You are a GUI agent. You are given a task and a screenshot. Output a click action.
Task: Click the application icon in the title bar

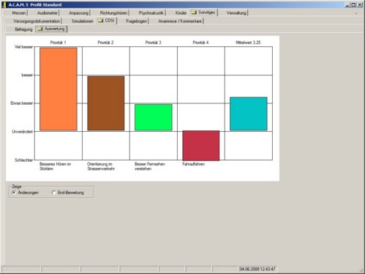click(x=4, y=4)
